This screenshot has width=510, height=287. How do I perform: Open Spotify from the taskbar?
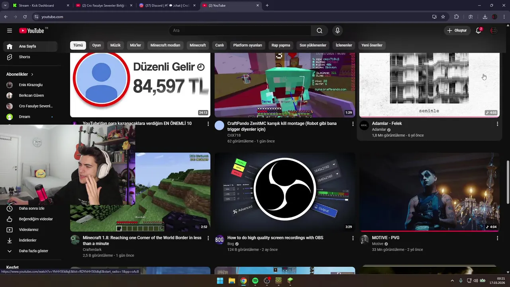[255, 281]
